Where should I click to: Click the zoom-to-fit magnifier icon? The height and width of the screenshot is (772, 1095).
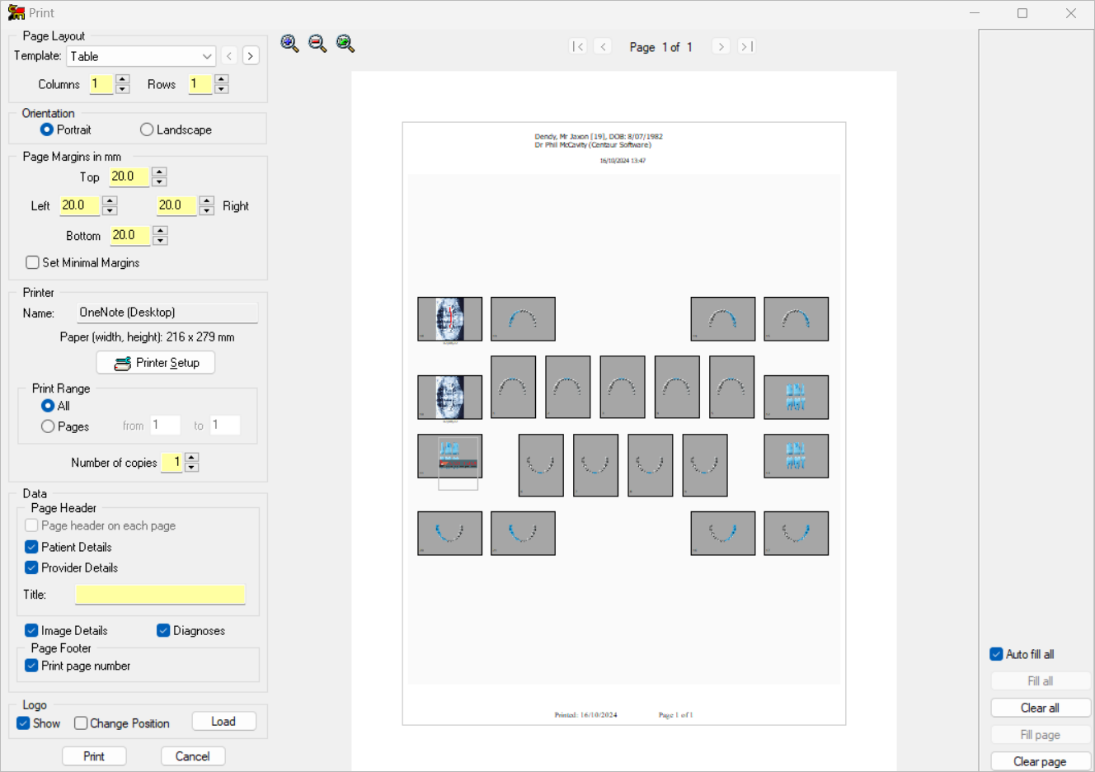pyautogui.click(x=345, y=44)
